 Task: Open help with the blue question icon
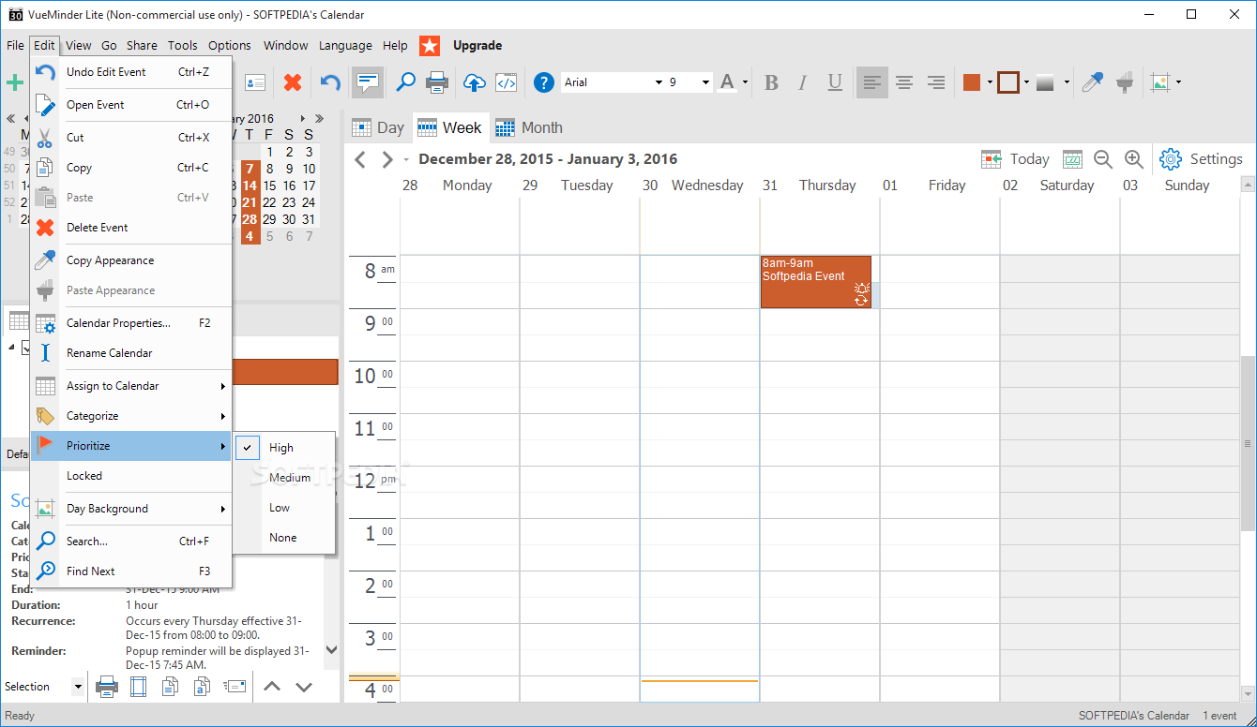544,82
